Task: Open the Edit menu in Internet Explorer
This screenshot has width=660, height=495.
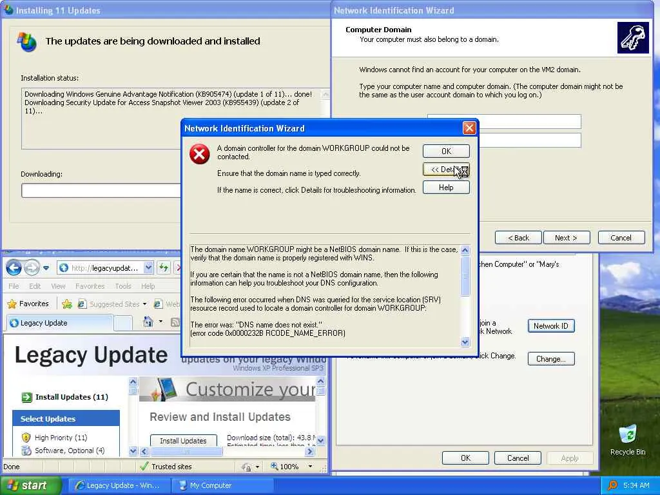Action: (35, 286)
